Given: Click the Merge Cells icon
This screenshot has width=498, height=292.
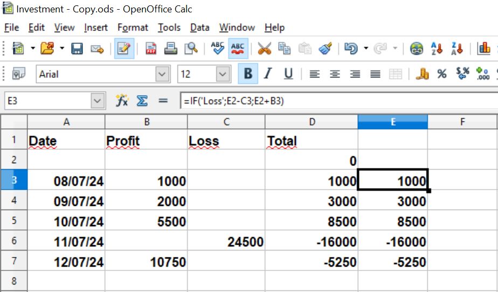Looking at the screenshot, I should pos(396,74).
